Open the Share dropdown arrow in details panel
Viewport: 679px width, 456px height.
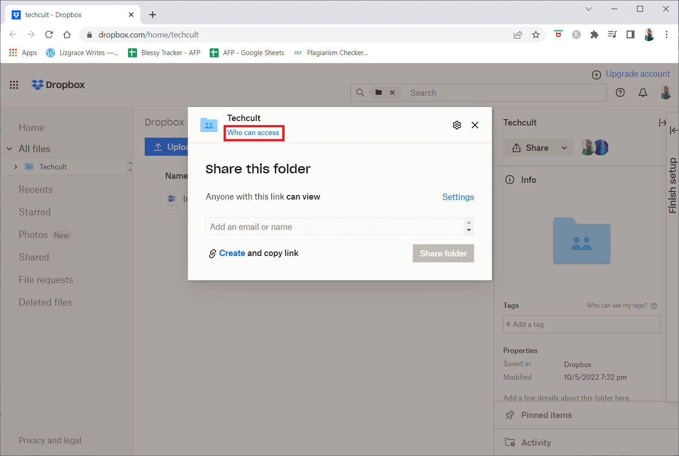tap(564, 148)
